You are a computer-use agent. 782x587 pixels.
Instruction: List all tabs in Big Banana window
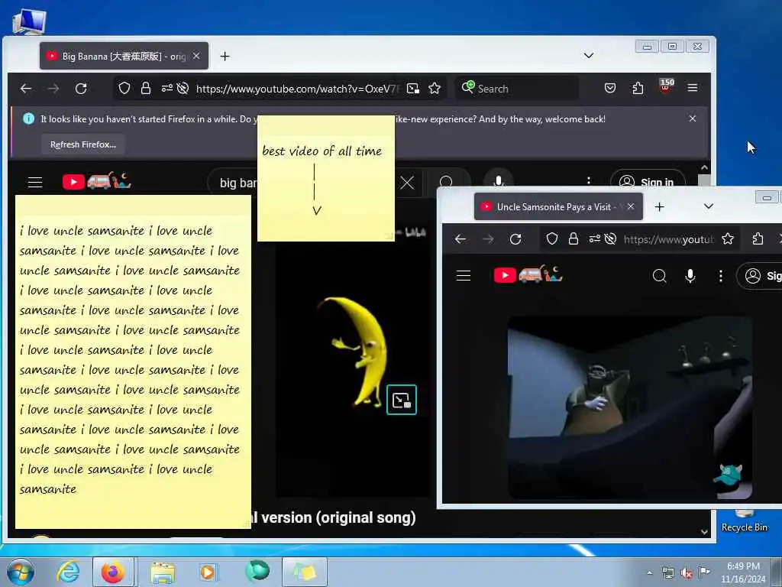[x=589, y=55]
